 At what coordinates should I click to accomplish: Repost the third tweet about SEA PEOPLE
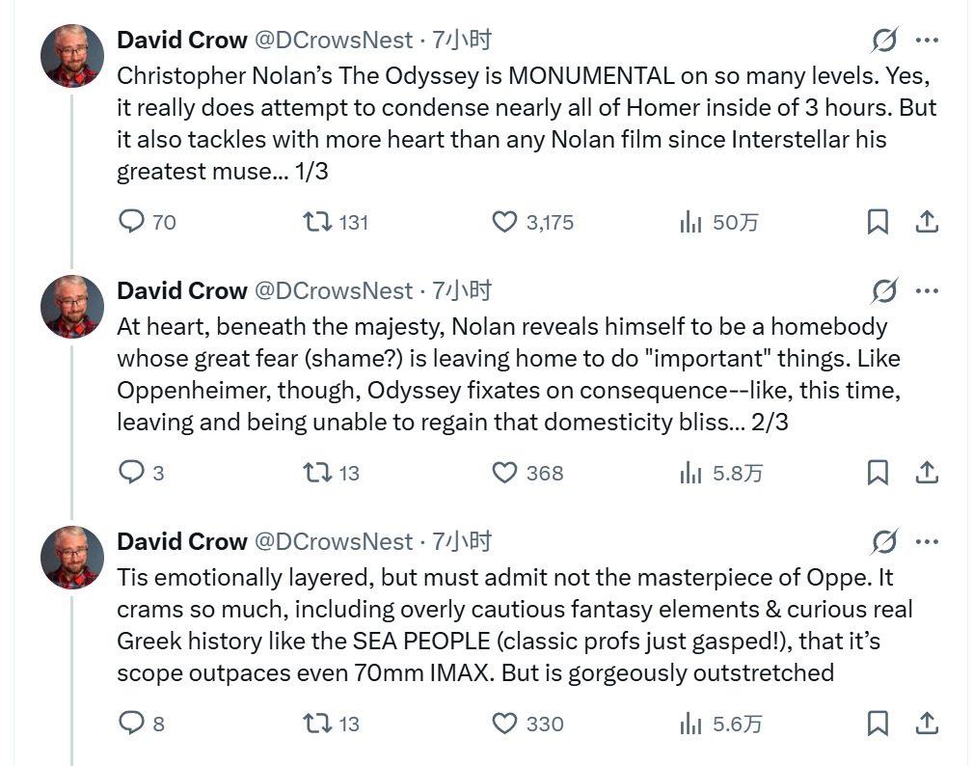pyautogui.click(x=331, y=724)
